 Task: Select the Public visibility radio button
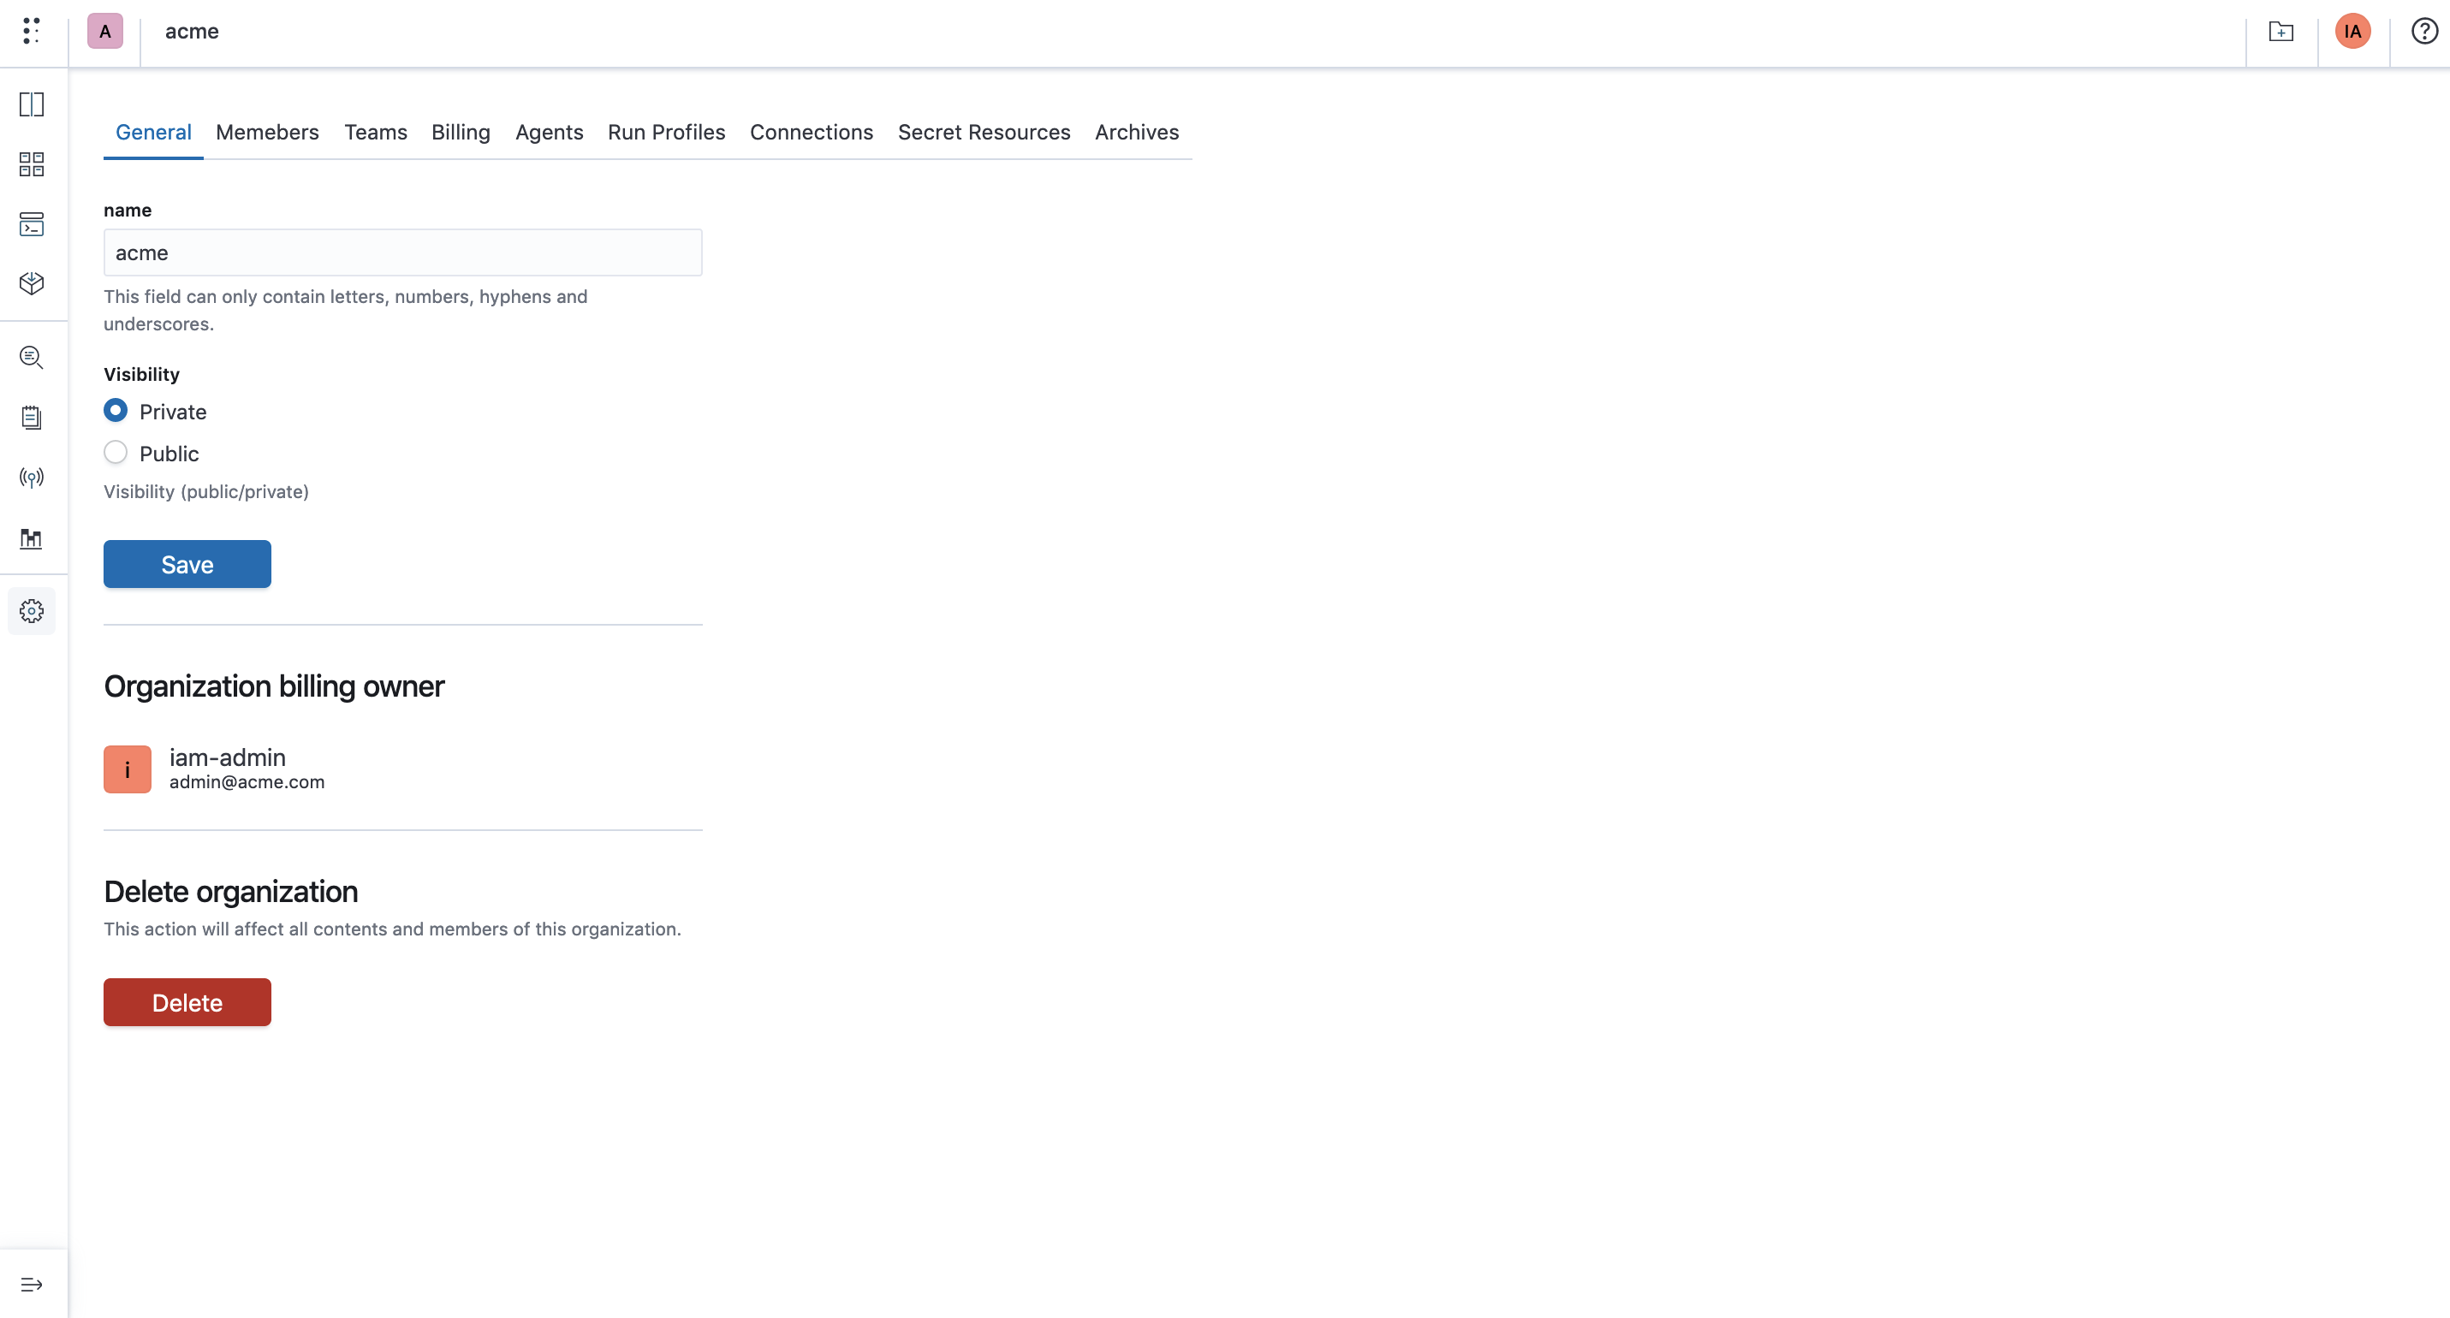click(115, 453)
